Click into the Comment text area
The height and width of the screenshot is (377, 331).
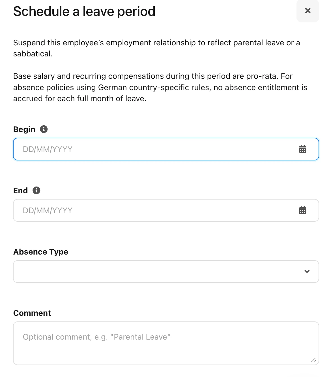[x=166, y=343]
